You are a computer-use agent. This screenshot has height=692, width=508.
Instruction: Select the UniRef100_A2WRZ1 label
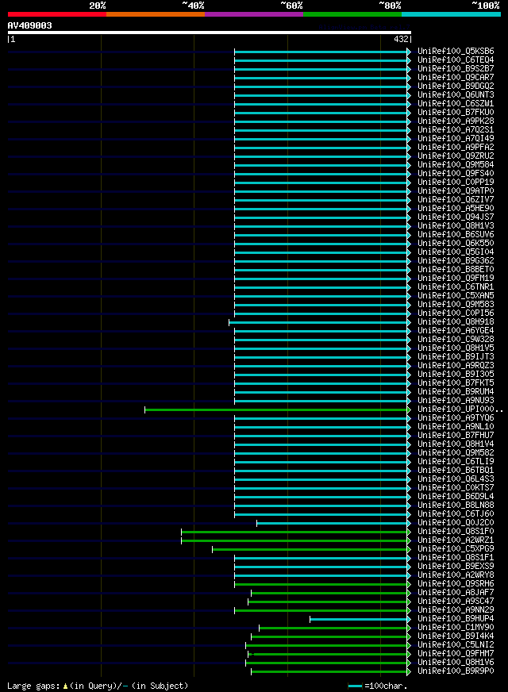point(456,540)
